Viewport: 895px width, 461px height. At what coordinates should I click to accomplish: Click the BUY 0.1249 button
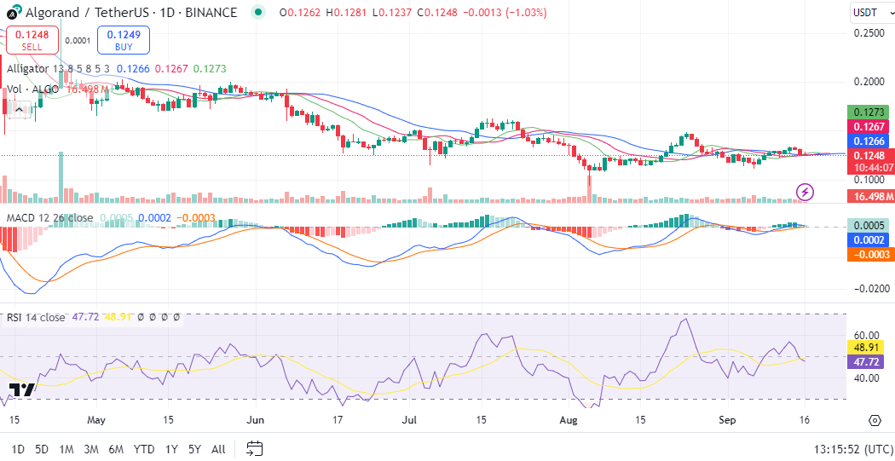tap(124, 40)
